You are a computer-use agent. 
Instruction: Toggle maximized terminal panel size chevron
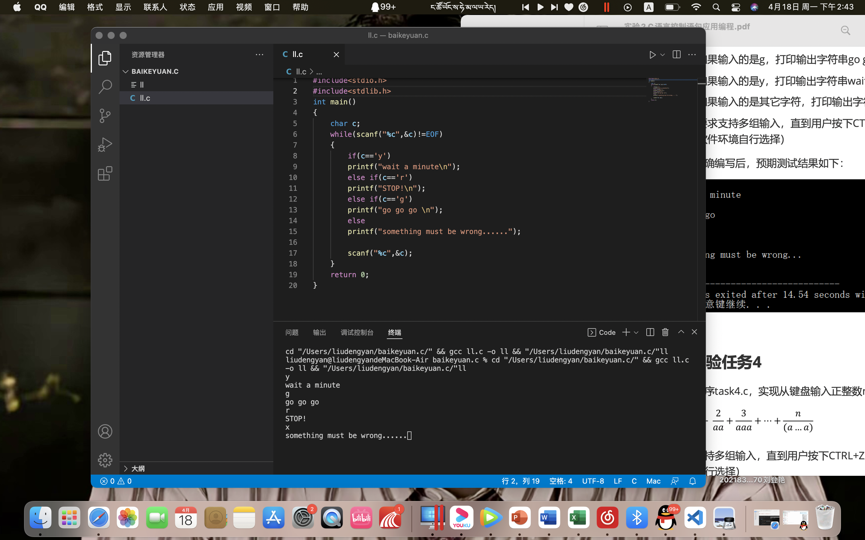(681, 332)
